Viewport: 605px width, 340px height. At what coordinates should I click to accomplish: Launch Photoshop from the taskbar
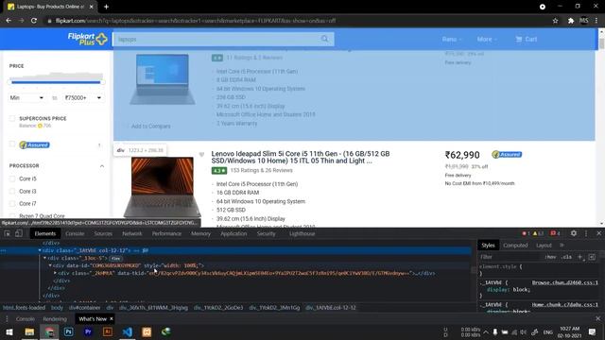[69, 331]
